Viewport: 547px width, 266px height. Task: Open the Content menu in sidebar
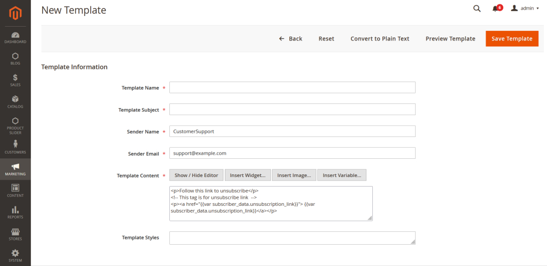pos(15,190)
